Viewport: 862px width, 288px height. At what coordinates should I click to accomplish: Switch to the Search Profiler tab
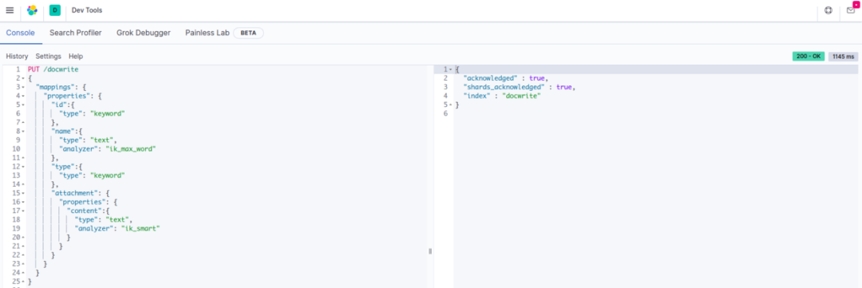tap(75, 33)
